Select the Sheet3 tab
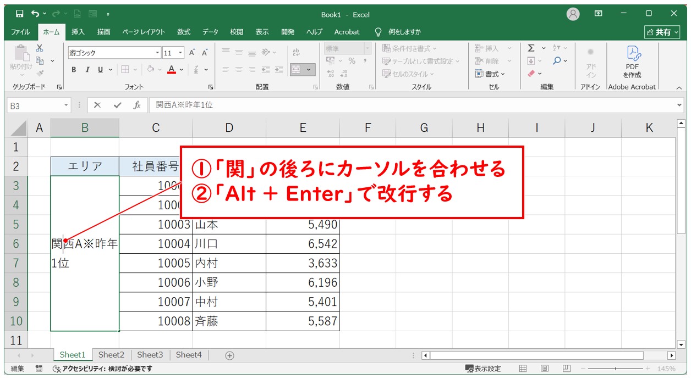The width and height of the screenshot is (691, 379). [x=150, y=355]
